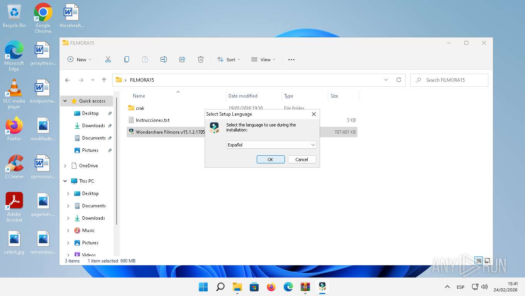Show hidden system tray icons chevron
The height and width of the screenshot is (296, 525).
pos(447,287)
